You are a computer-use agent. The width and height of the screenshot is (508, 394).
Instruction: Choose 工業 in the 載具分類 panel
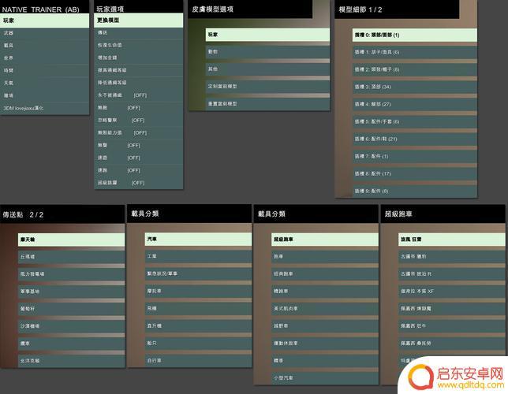point(198,256)
